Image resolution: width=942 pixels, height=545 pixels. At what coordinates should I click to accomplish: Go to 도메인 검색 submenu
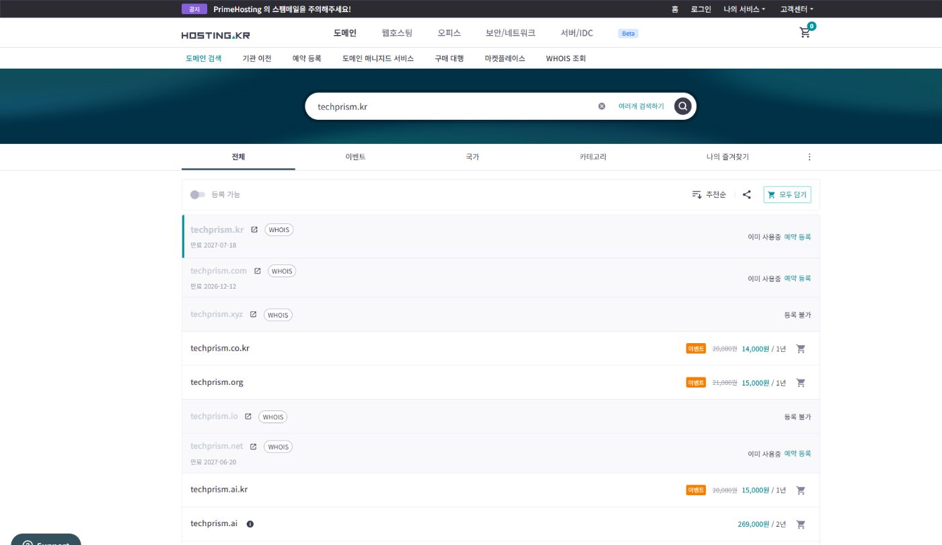click(204, 59)
